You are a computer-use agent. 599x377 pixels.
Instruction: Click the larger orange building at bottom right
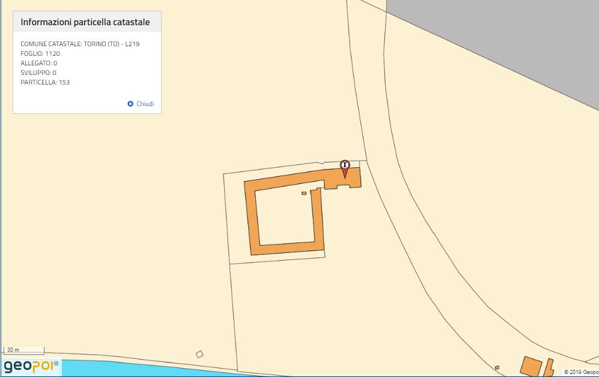[531, 366]
